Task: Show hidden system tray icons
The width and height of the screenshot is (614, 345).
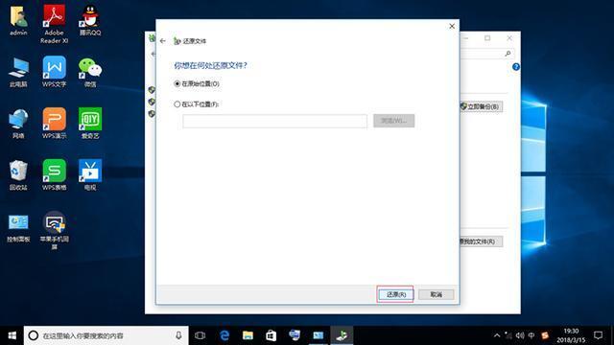Action: (497, 335)
